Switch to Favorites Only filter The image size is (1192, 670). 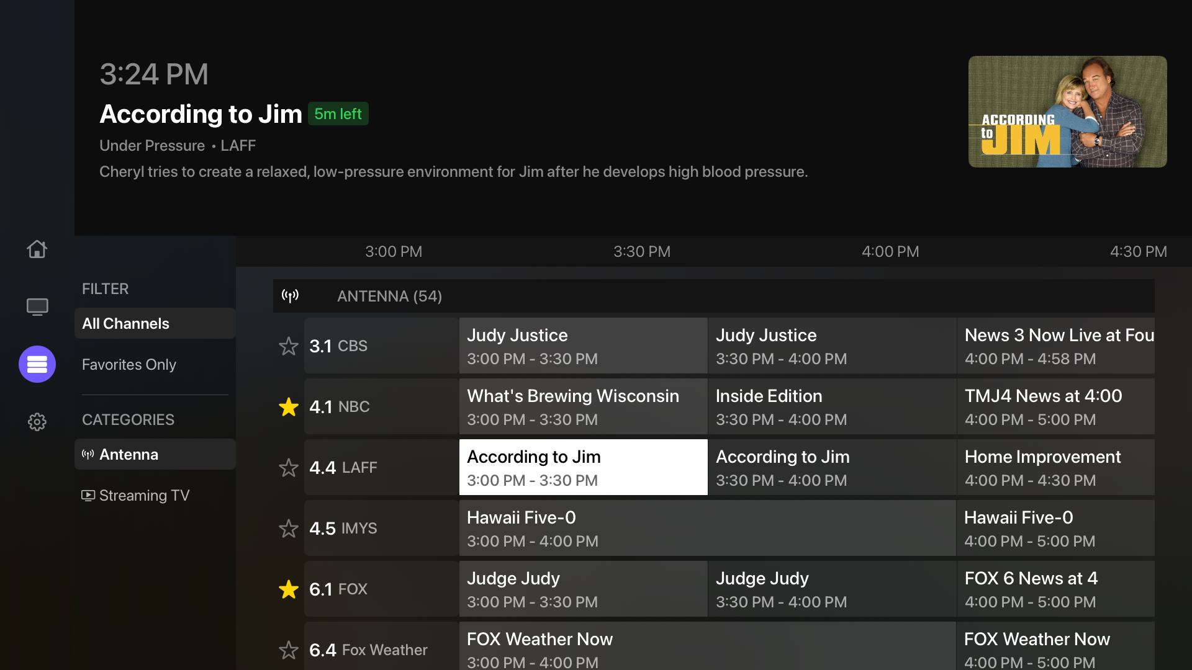129,365
